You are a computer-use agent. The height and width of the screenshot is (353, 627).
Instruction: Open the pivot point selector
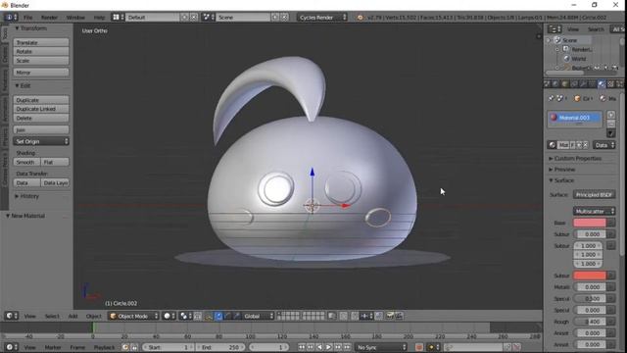(x=185, y=316)
